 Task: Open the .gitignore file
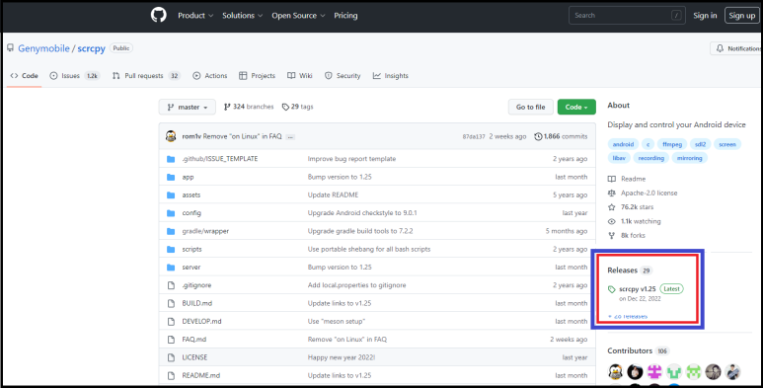point(196,284)
